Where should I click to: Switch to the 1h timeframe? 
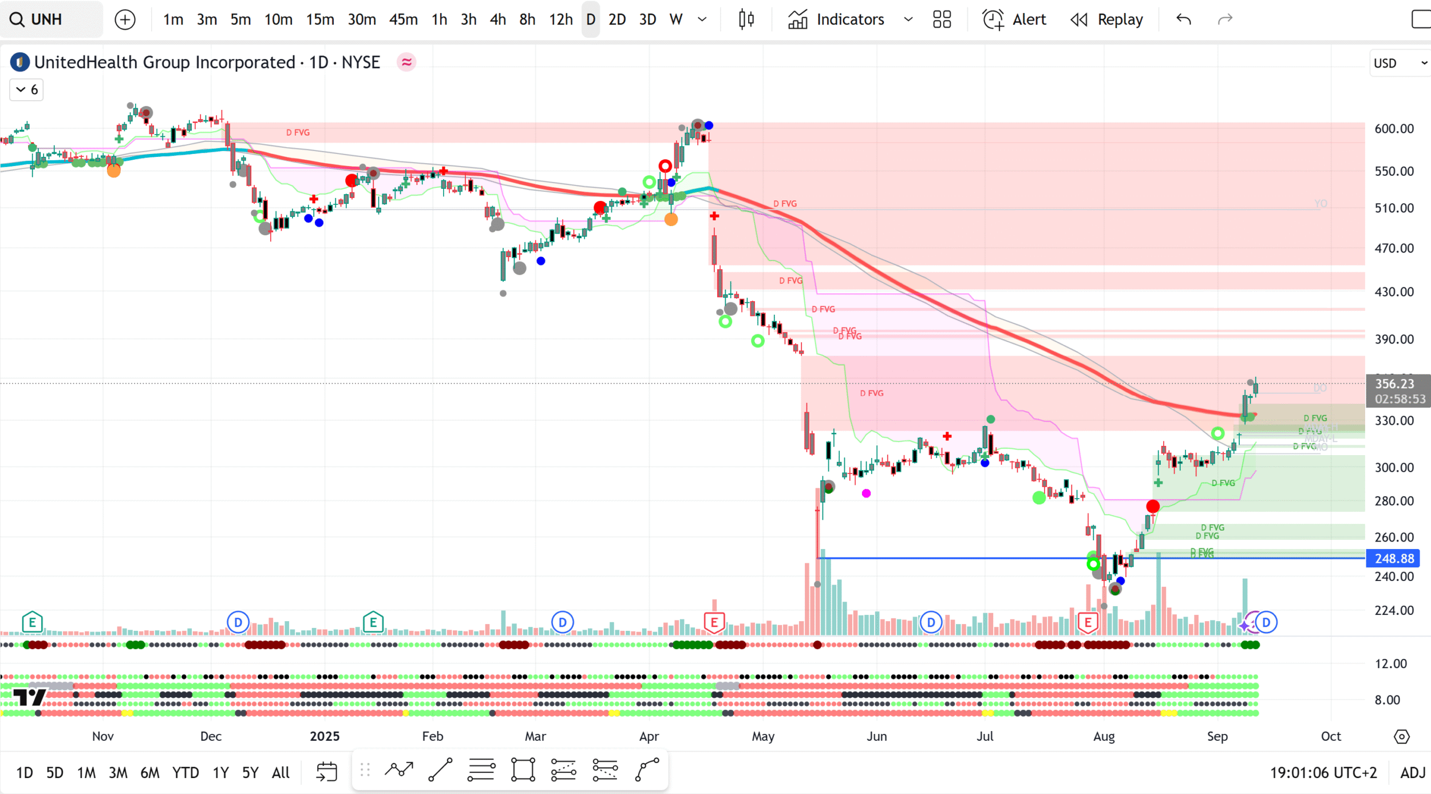click(x=439, y=19)
